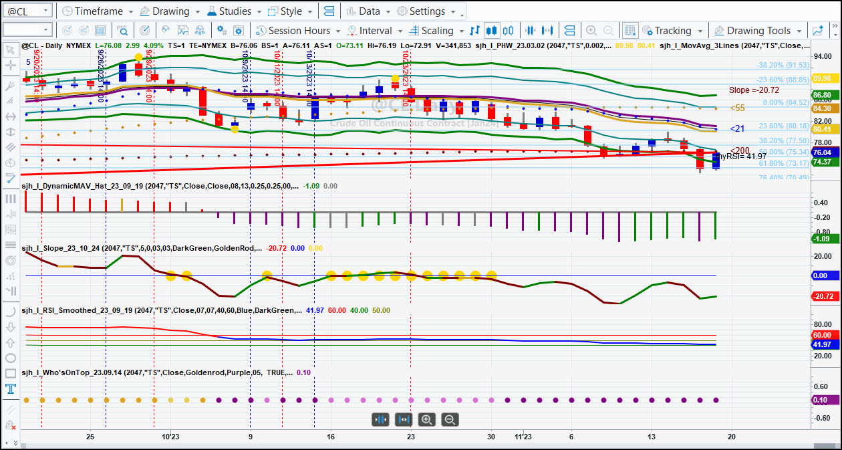Select the down arrow drawing tool
Image resolution: width=842 pixels, height=450 pixels.
tap(10, 327)
